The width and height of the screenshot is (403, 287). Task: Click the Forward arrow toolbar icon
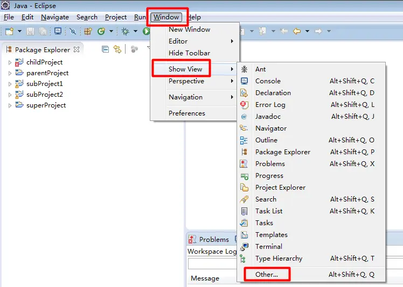coord(318,31)
